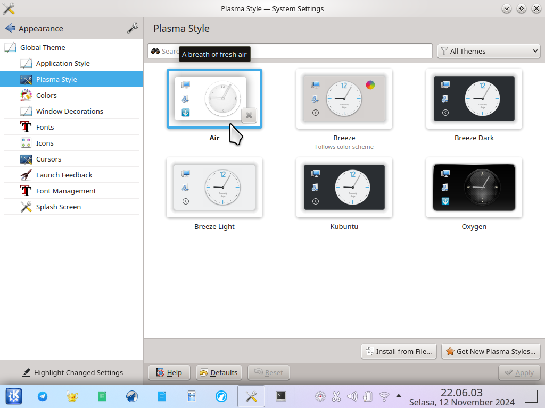Open the blue round browser icon in taskbar

coord(221,396)
